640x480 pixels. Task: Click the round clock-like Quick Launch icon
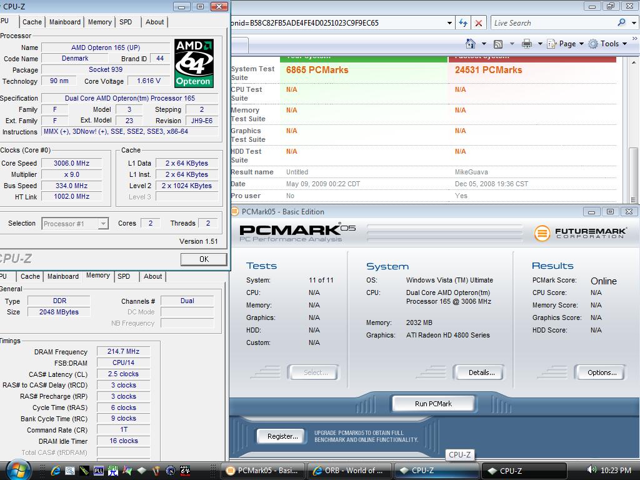(171, 471)
